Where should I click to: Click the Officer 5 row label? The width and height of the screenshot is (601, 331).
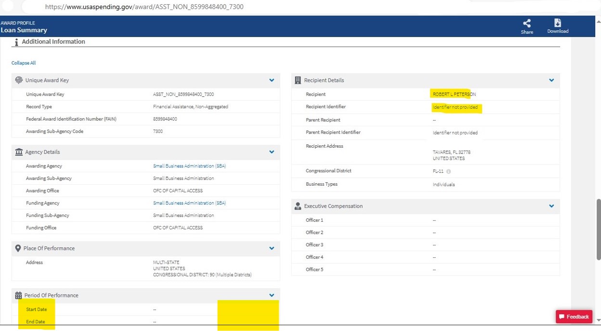[314, 269]
